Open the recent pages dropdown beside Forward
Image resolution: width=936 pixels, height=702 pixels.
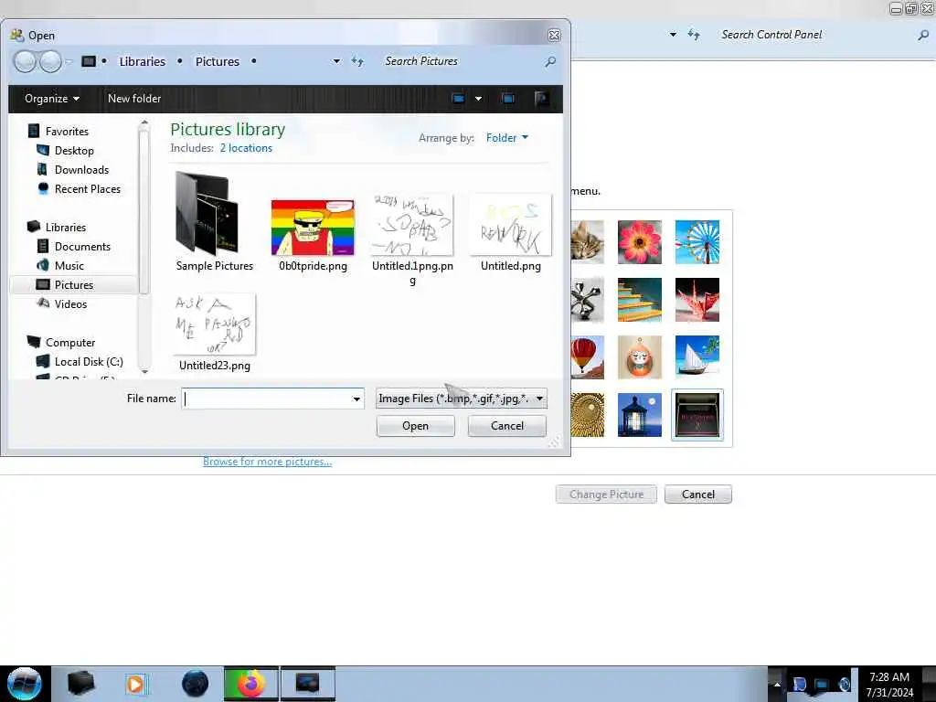click(x=69, y=61)
